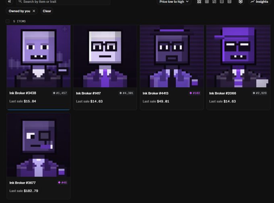Collapse the sidebar with double-chevron icon
Screen dimensions: 274x203
click(x=9, y=2)
